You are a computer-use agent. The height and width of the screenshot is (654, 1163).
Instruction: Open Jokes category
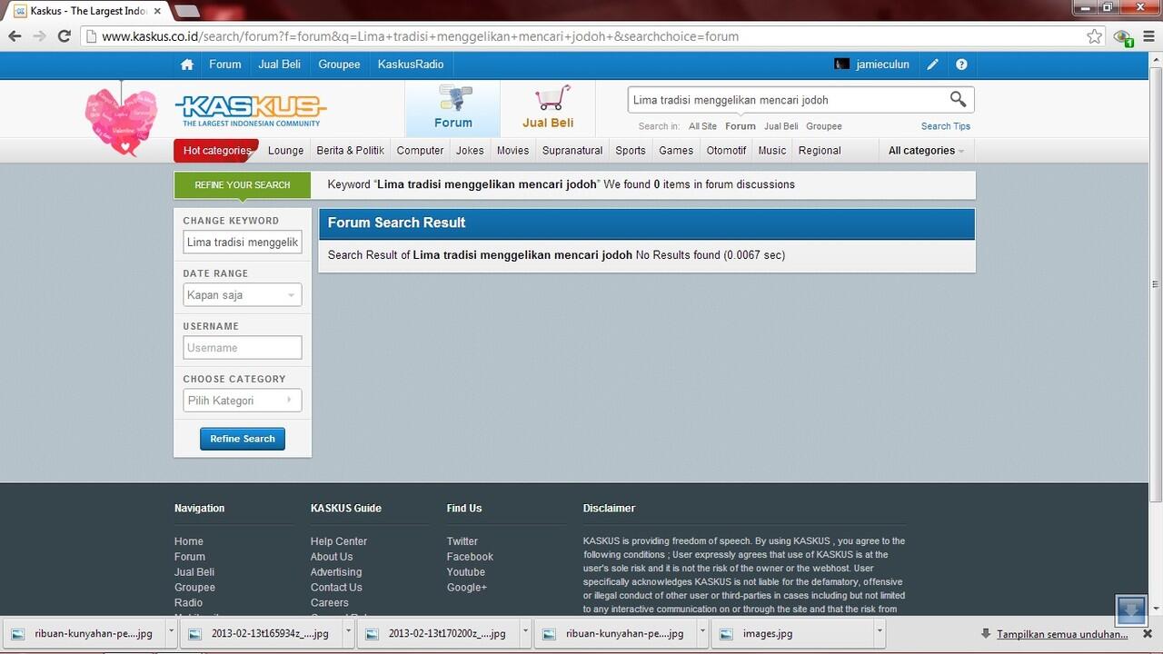point(470,151)
